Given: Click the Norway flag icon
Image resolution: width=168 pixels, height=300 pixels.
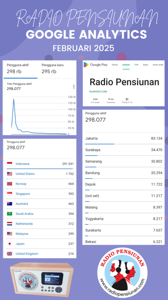Looking at the screenshot, I should pyautogui.click(x=10, y=184).
